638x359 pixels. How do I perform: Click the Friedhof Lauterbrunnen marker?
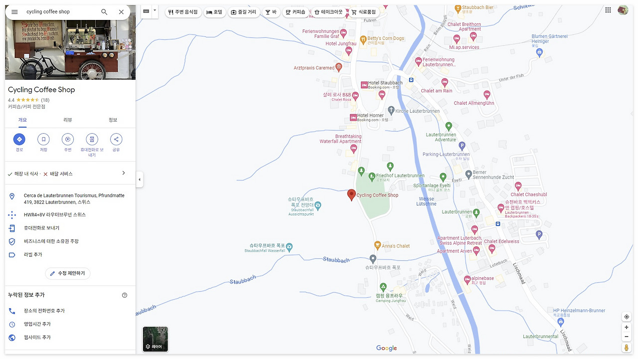372,176
